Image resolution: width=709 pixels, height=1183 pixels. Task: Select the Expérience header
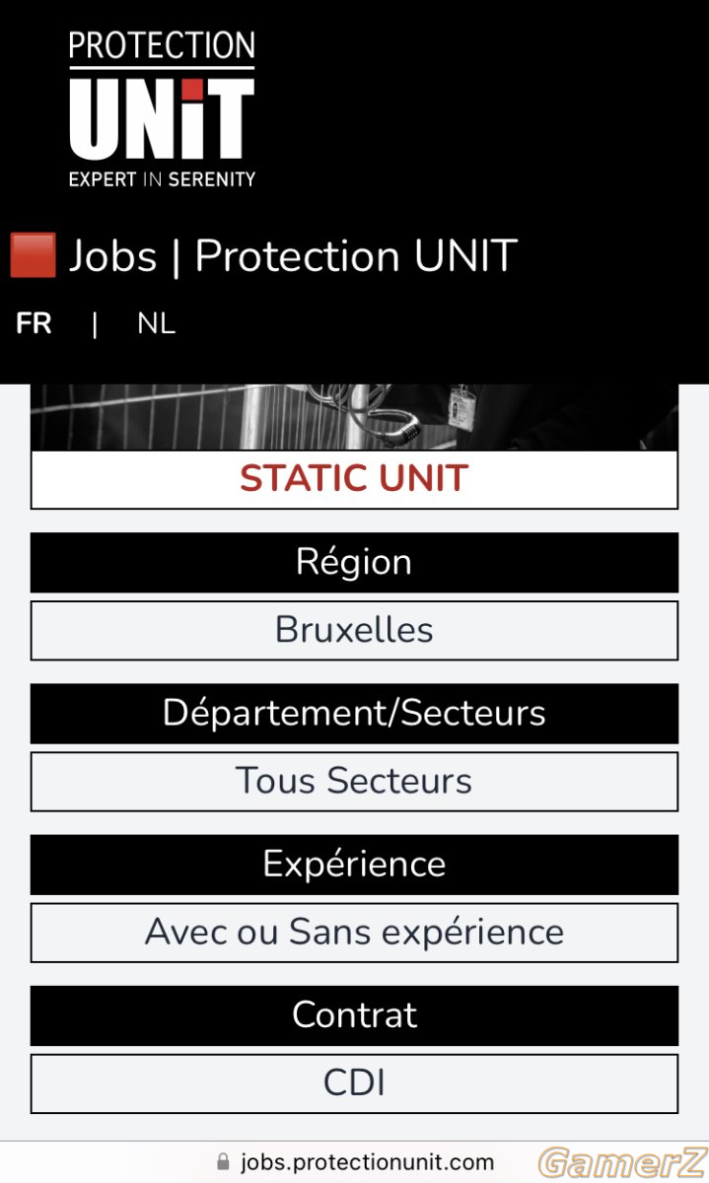354,865
